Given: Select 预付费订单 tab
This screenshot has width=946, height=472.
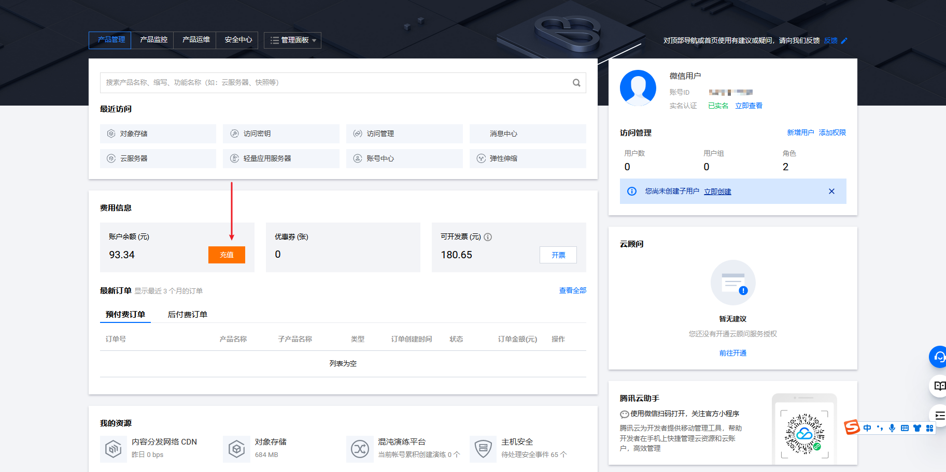Looking at the screenshot, I should pyautogui.click(x=125, y=315).
